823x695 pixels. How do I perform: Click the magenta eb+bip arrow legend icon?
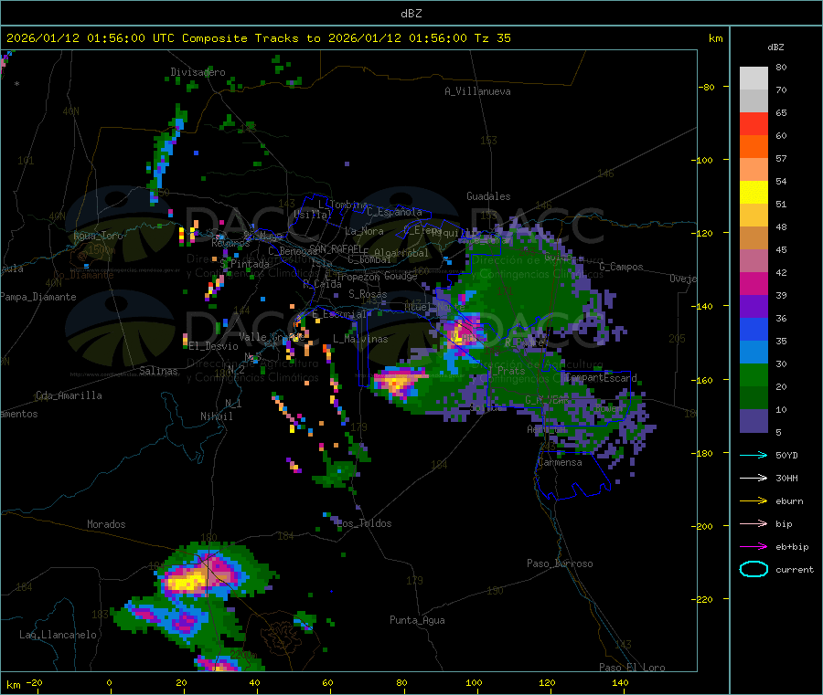tap(754, 547)
